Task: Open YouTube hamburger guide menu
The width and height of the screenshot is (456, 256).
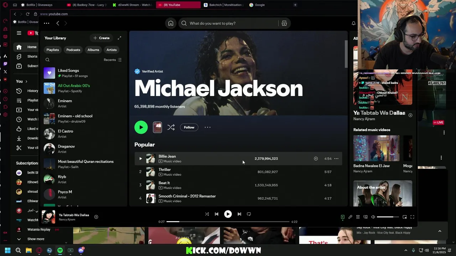Action: point(19,33)
